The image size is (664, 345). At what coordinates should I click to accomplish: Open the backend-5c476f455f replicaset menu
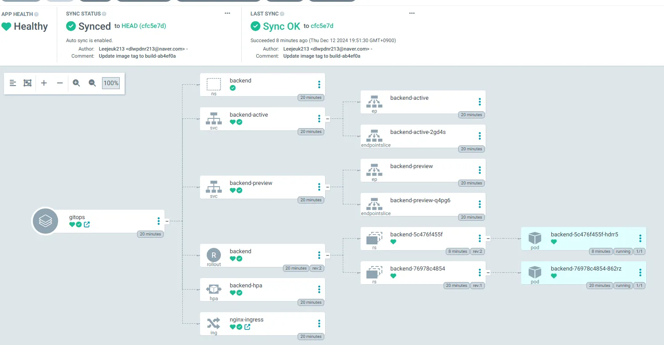(x=479, y=238)
